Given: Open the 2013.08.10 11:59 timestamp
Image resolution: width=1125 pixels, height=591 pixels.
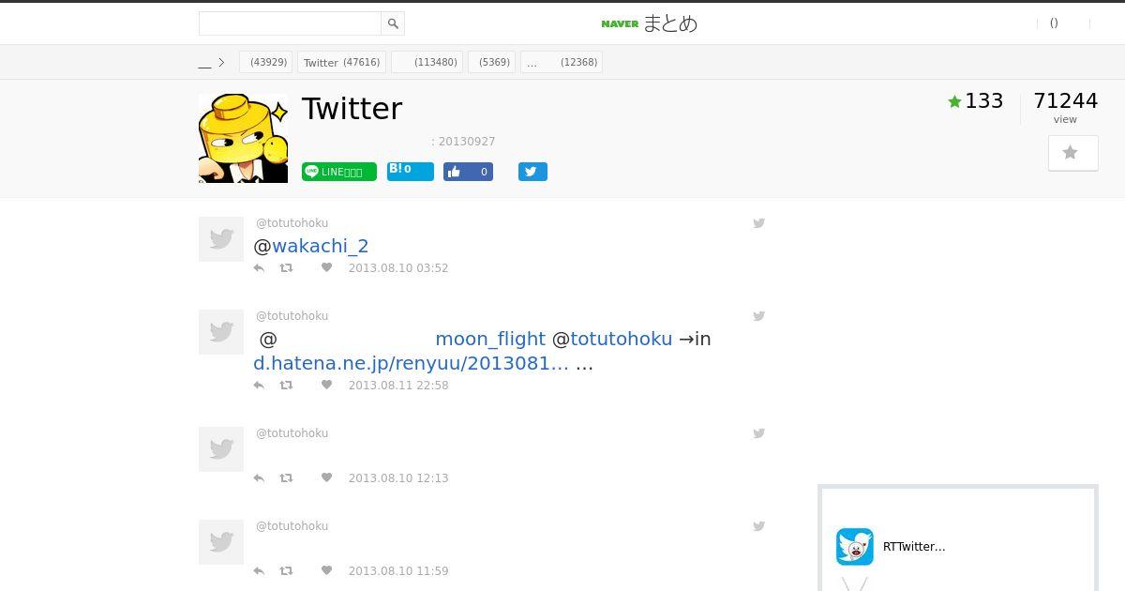Looking at the screenshot, I should (398, 571).
